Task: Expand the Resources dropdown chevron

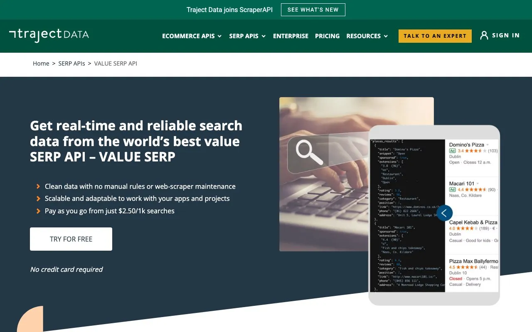Action: (386, 37)
